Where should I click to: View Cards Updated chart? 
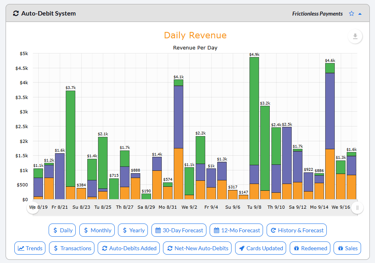pyautogui.click(x=261, y=248)
